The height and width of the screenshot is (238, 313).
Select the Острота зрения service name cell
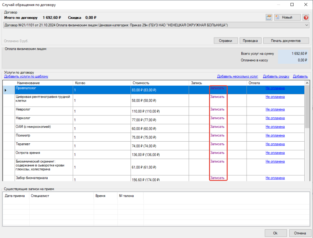44,154
